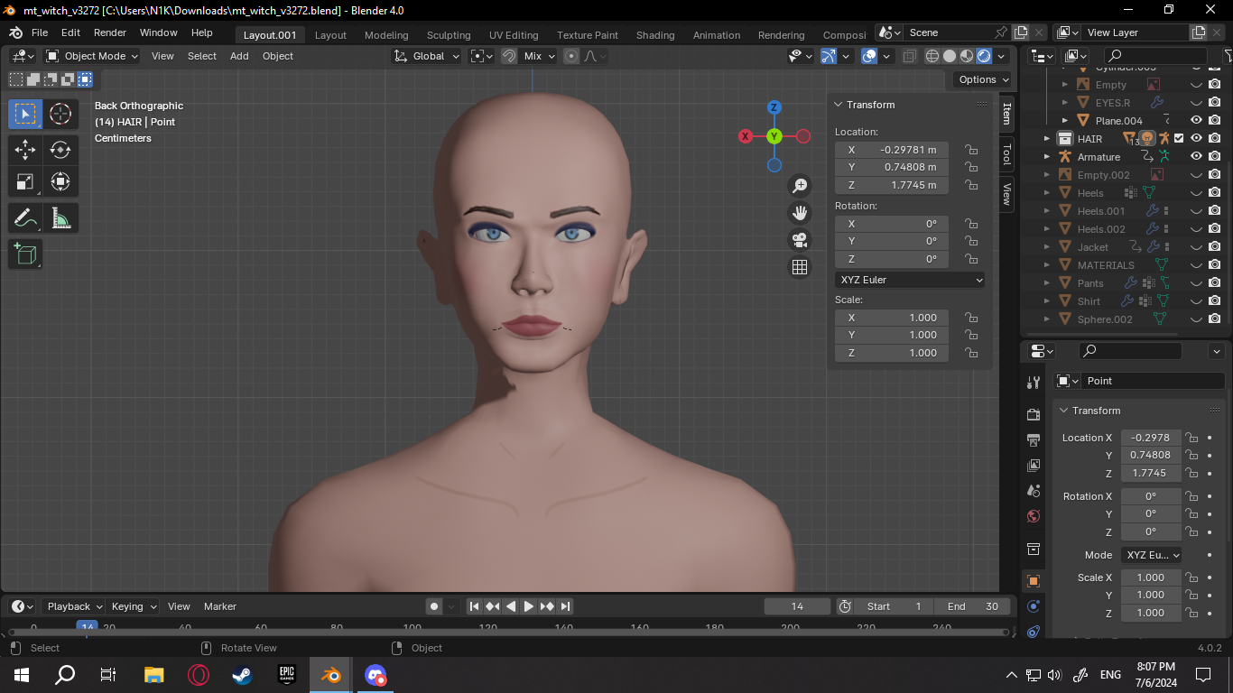Select the Move tool in toolbar

tap(25, 150)
